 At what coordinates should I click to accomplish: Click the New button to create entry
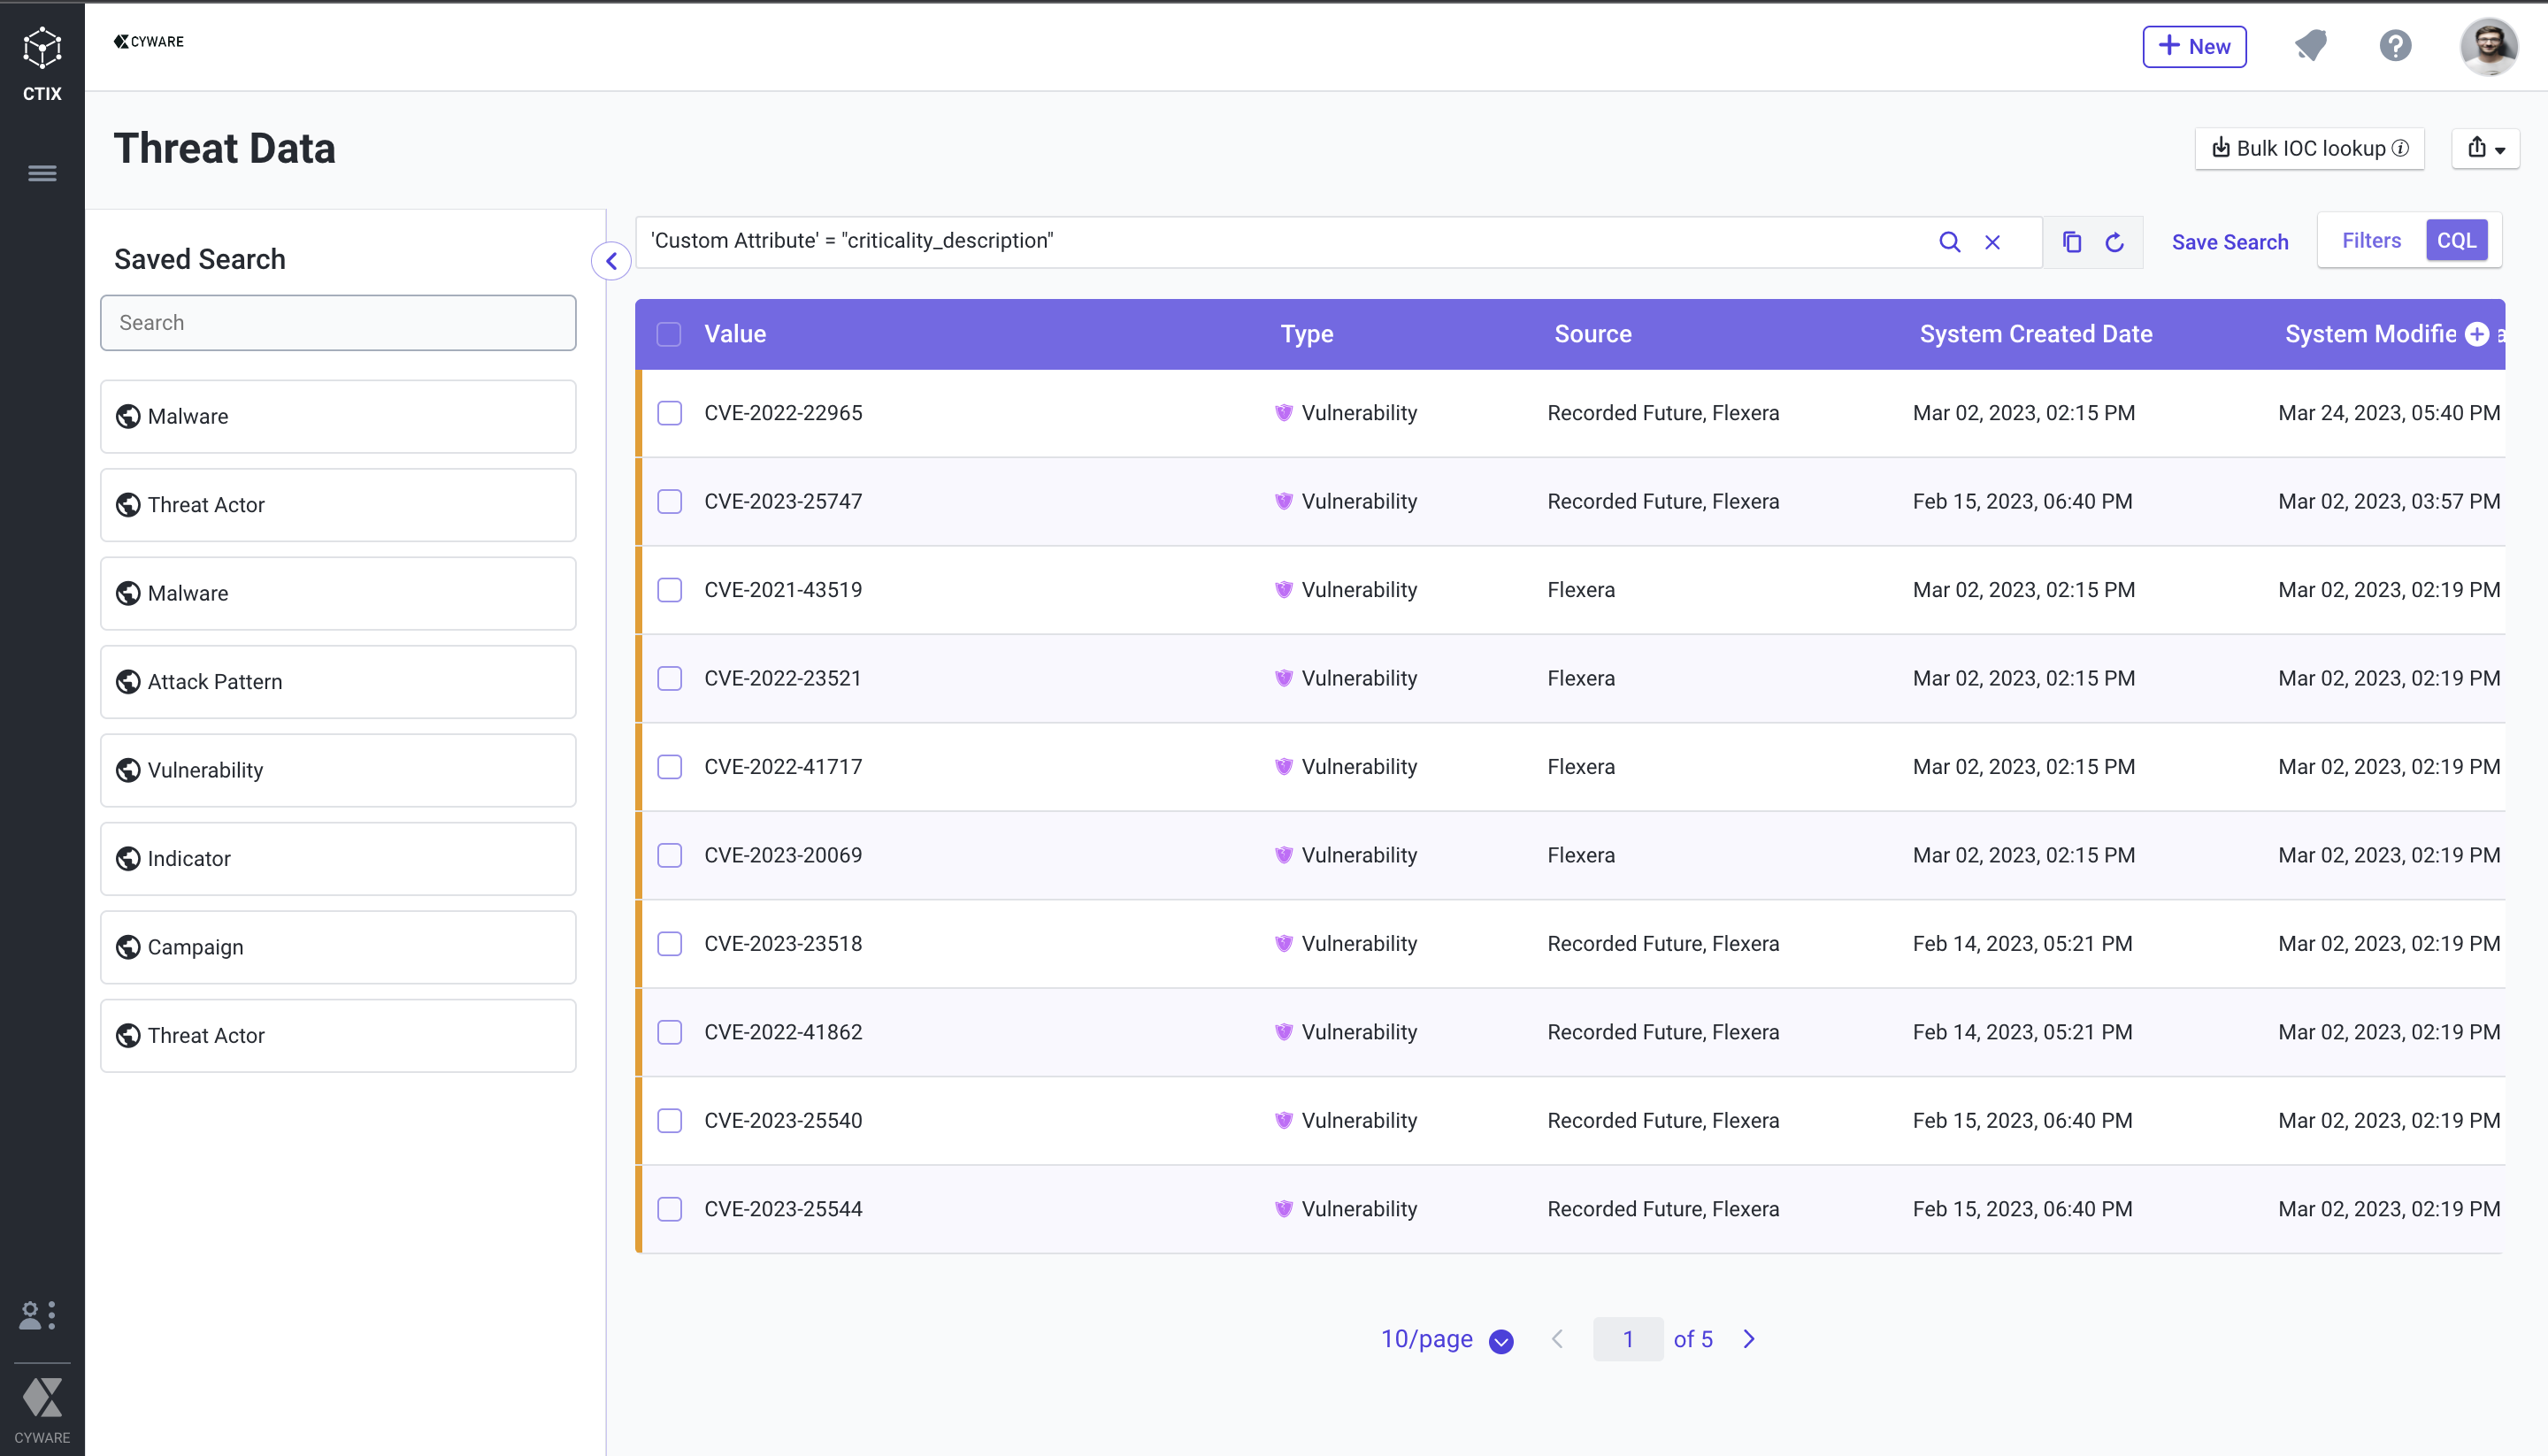[2192, 43]
